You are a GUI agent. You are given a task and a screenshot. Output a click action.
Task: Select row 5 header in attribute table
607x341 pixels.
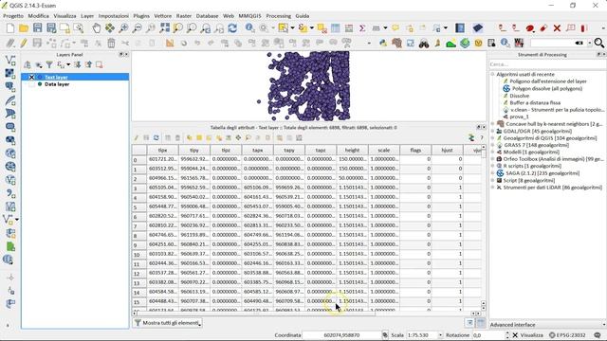click(x=139, y=206)
